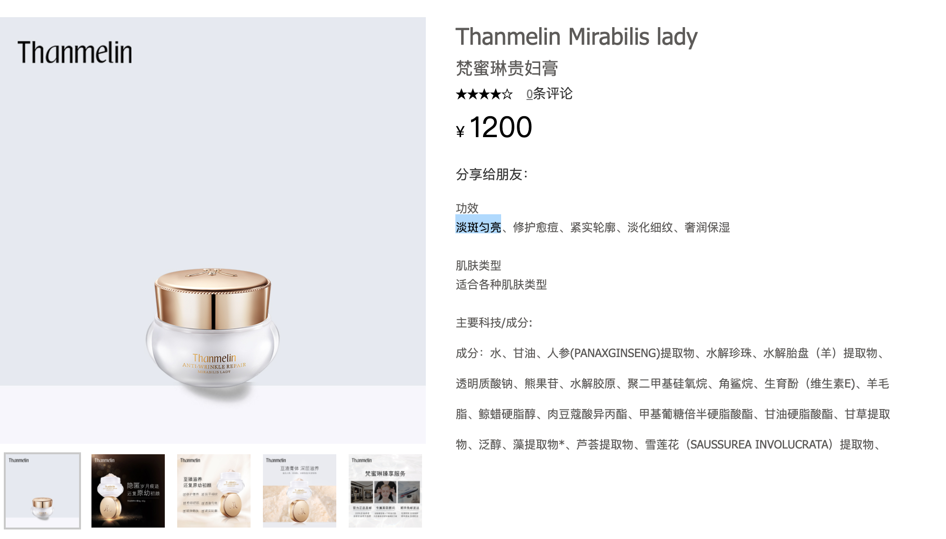Viewport: 946px width, 539px height.
Task: Click the highlighted 淡斑匀亮 text
Action: pyautogui.click(x=478, y=227)
